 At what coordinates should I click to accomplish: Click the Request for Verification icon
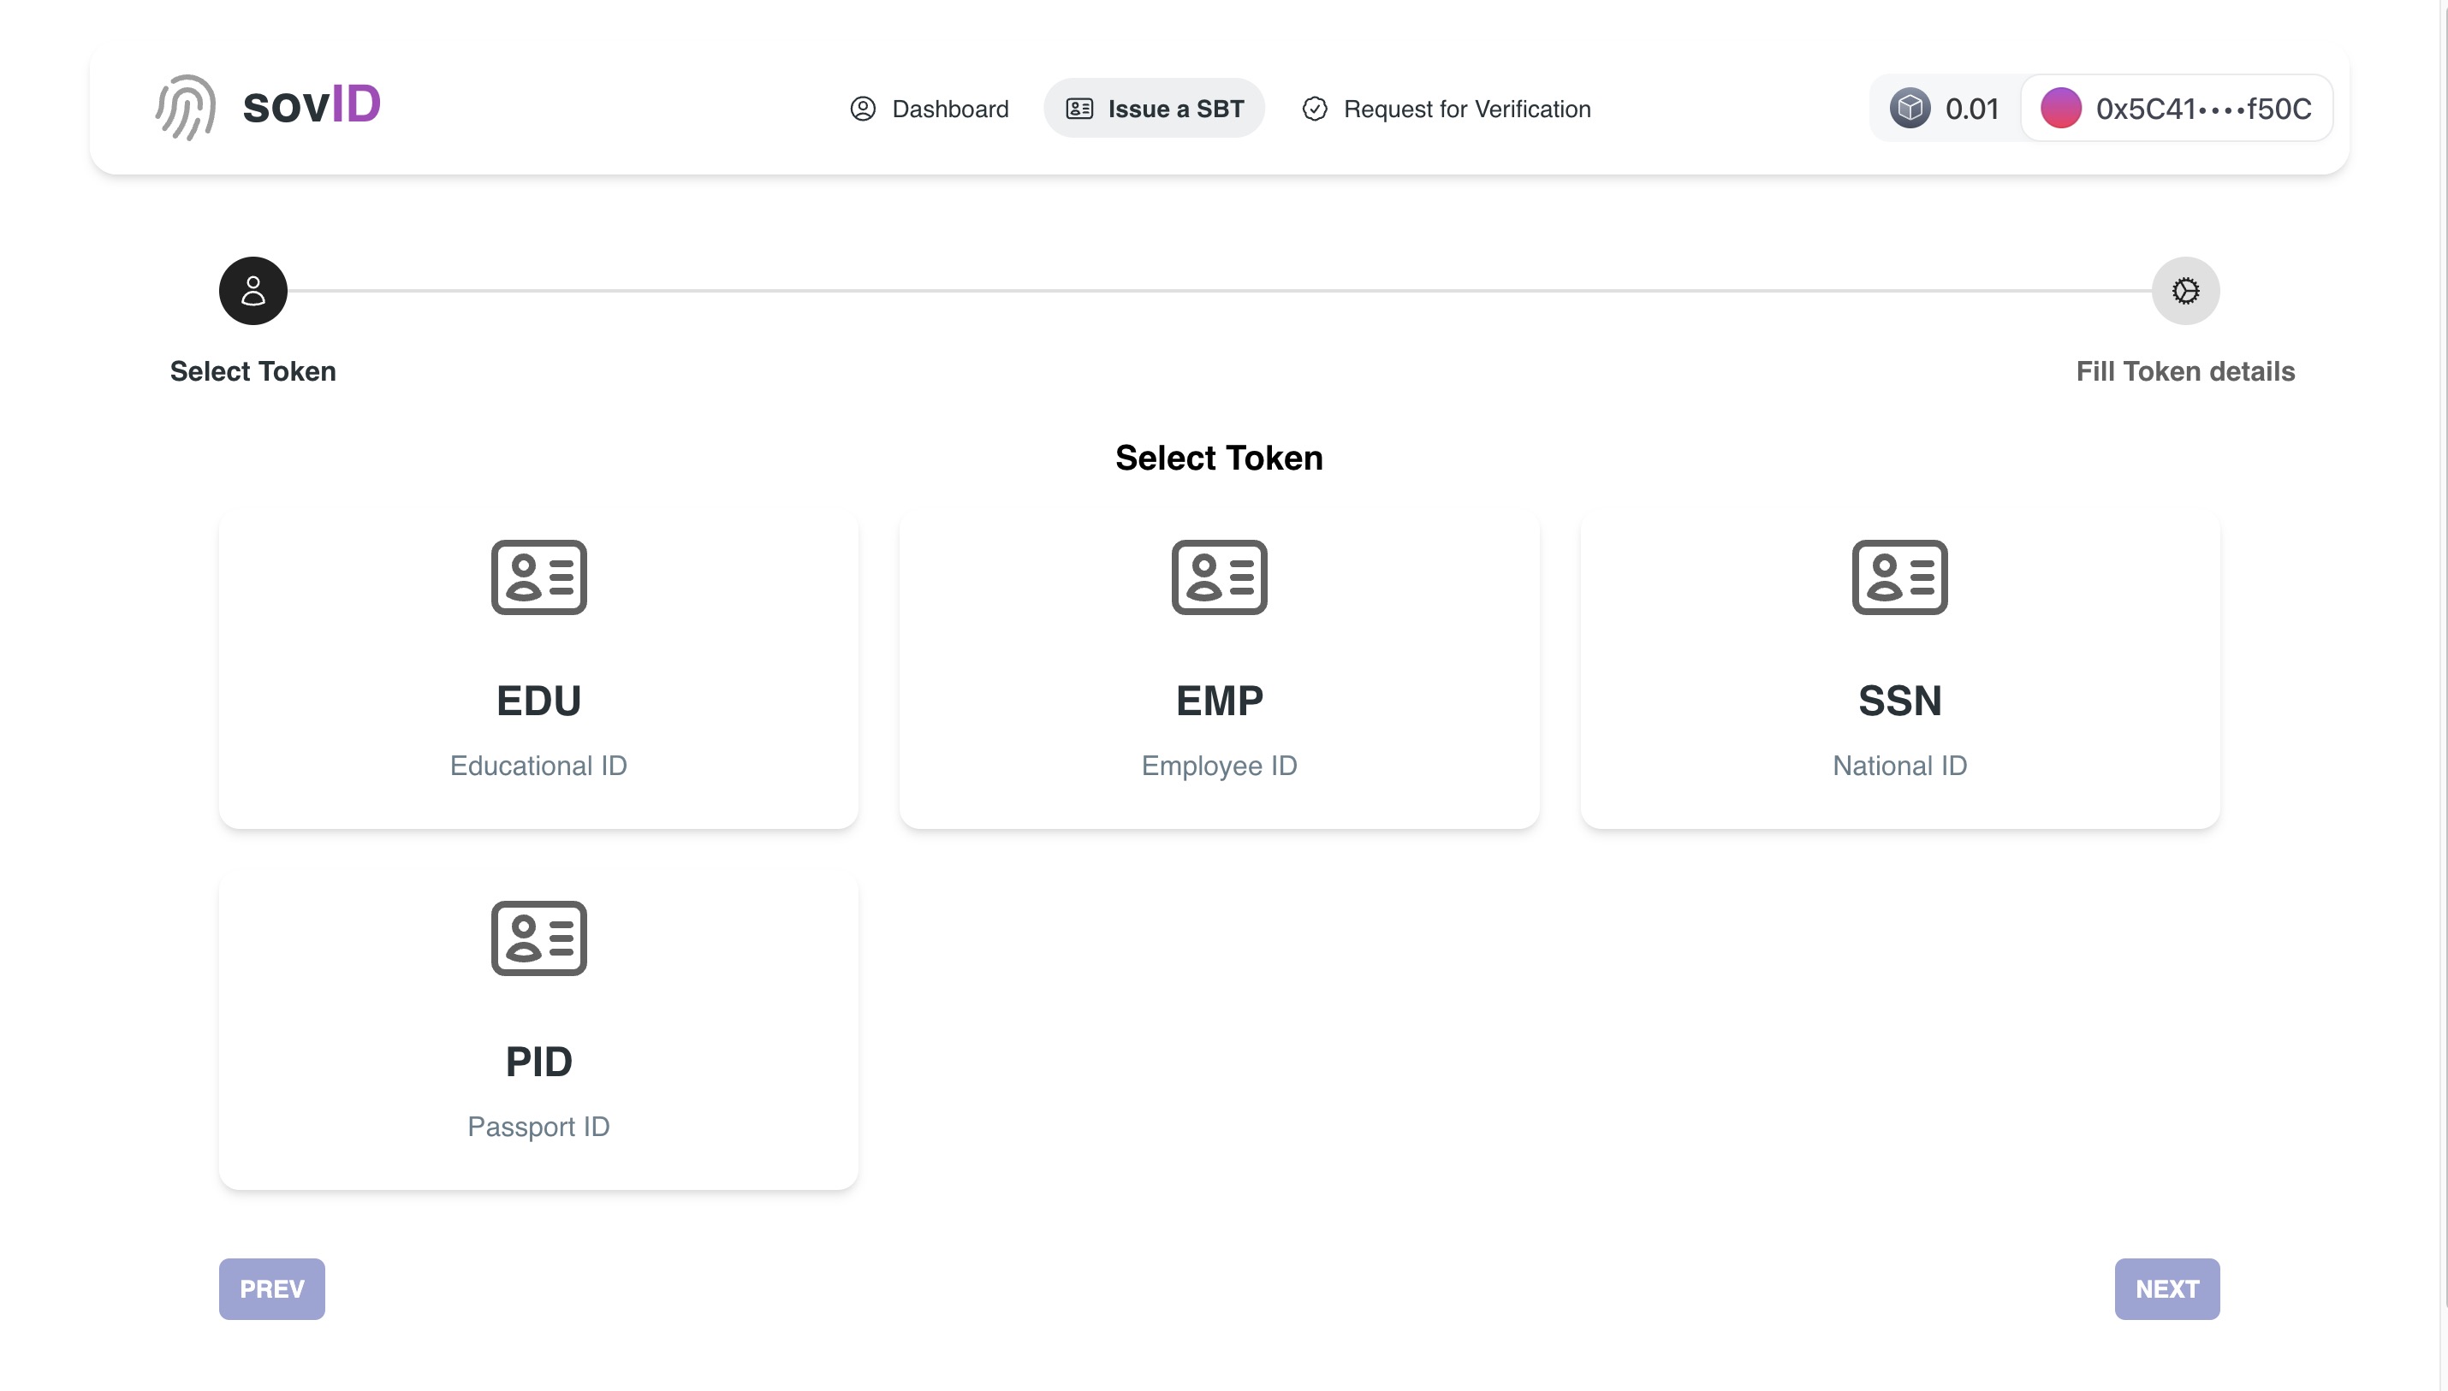(x=1313, y=108)
